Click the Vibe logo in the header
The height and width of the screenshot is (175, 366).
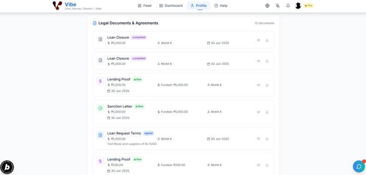(57, 5)
